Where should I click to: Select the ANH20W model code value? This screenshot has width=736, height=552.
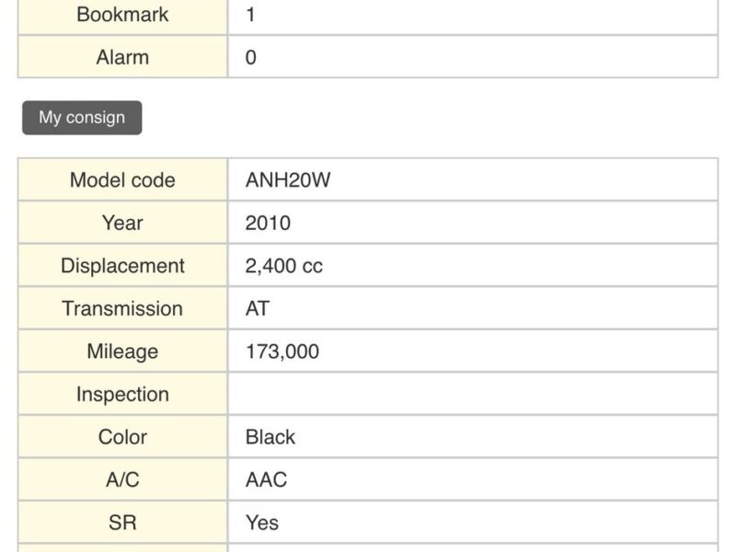(x=288, y=180)
